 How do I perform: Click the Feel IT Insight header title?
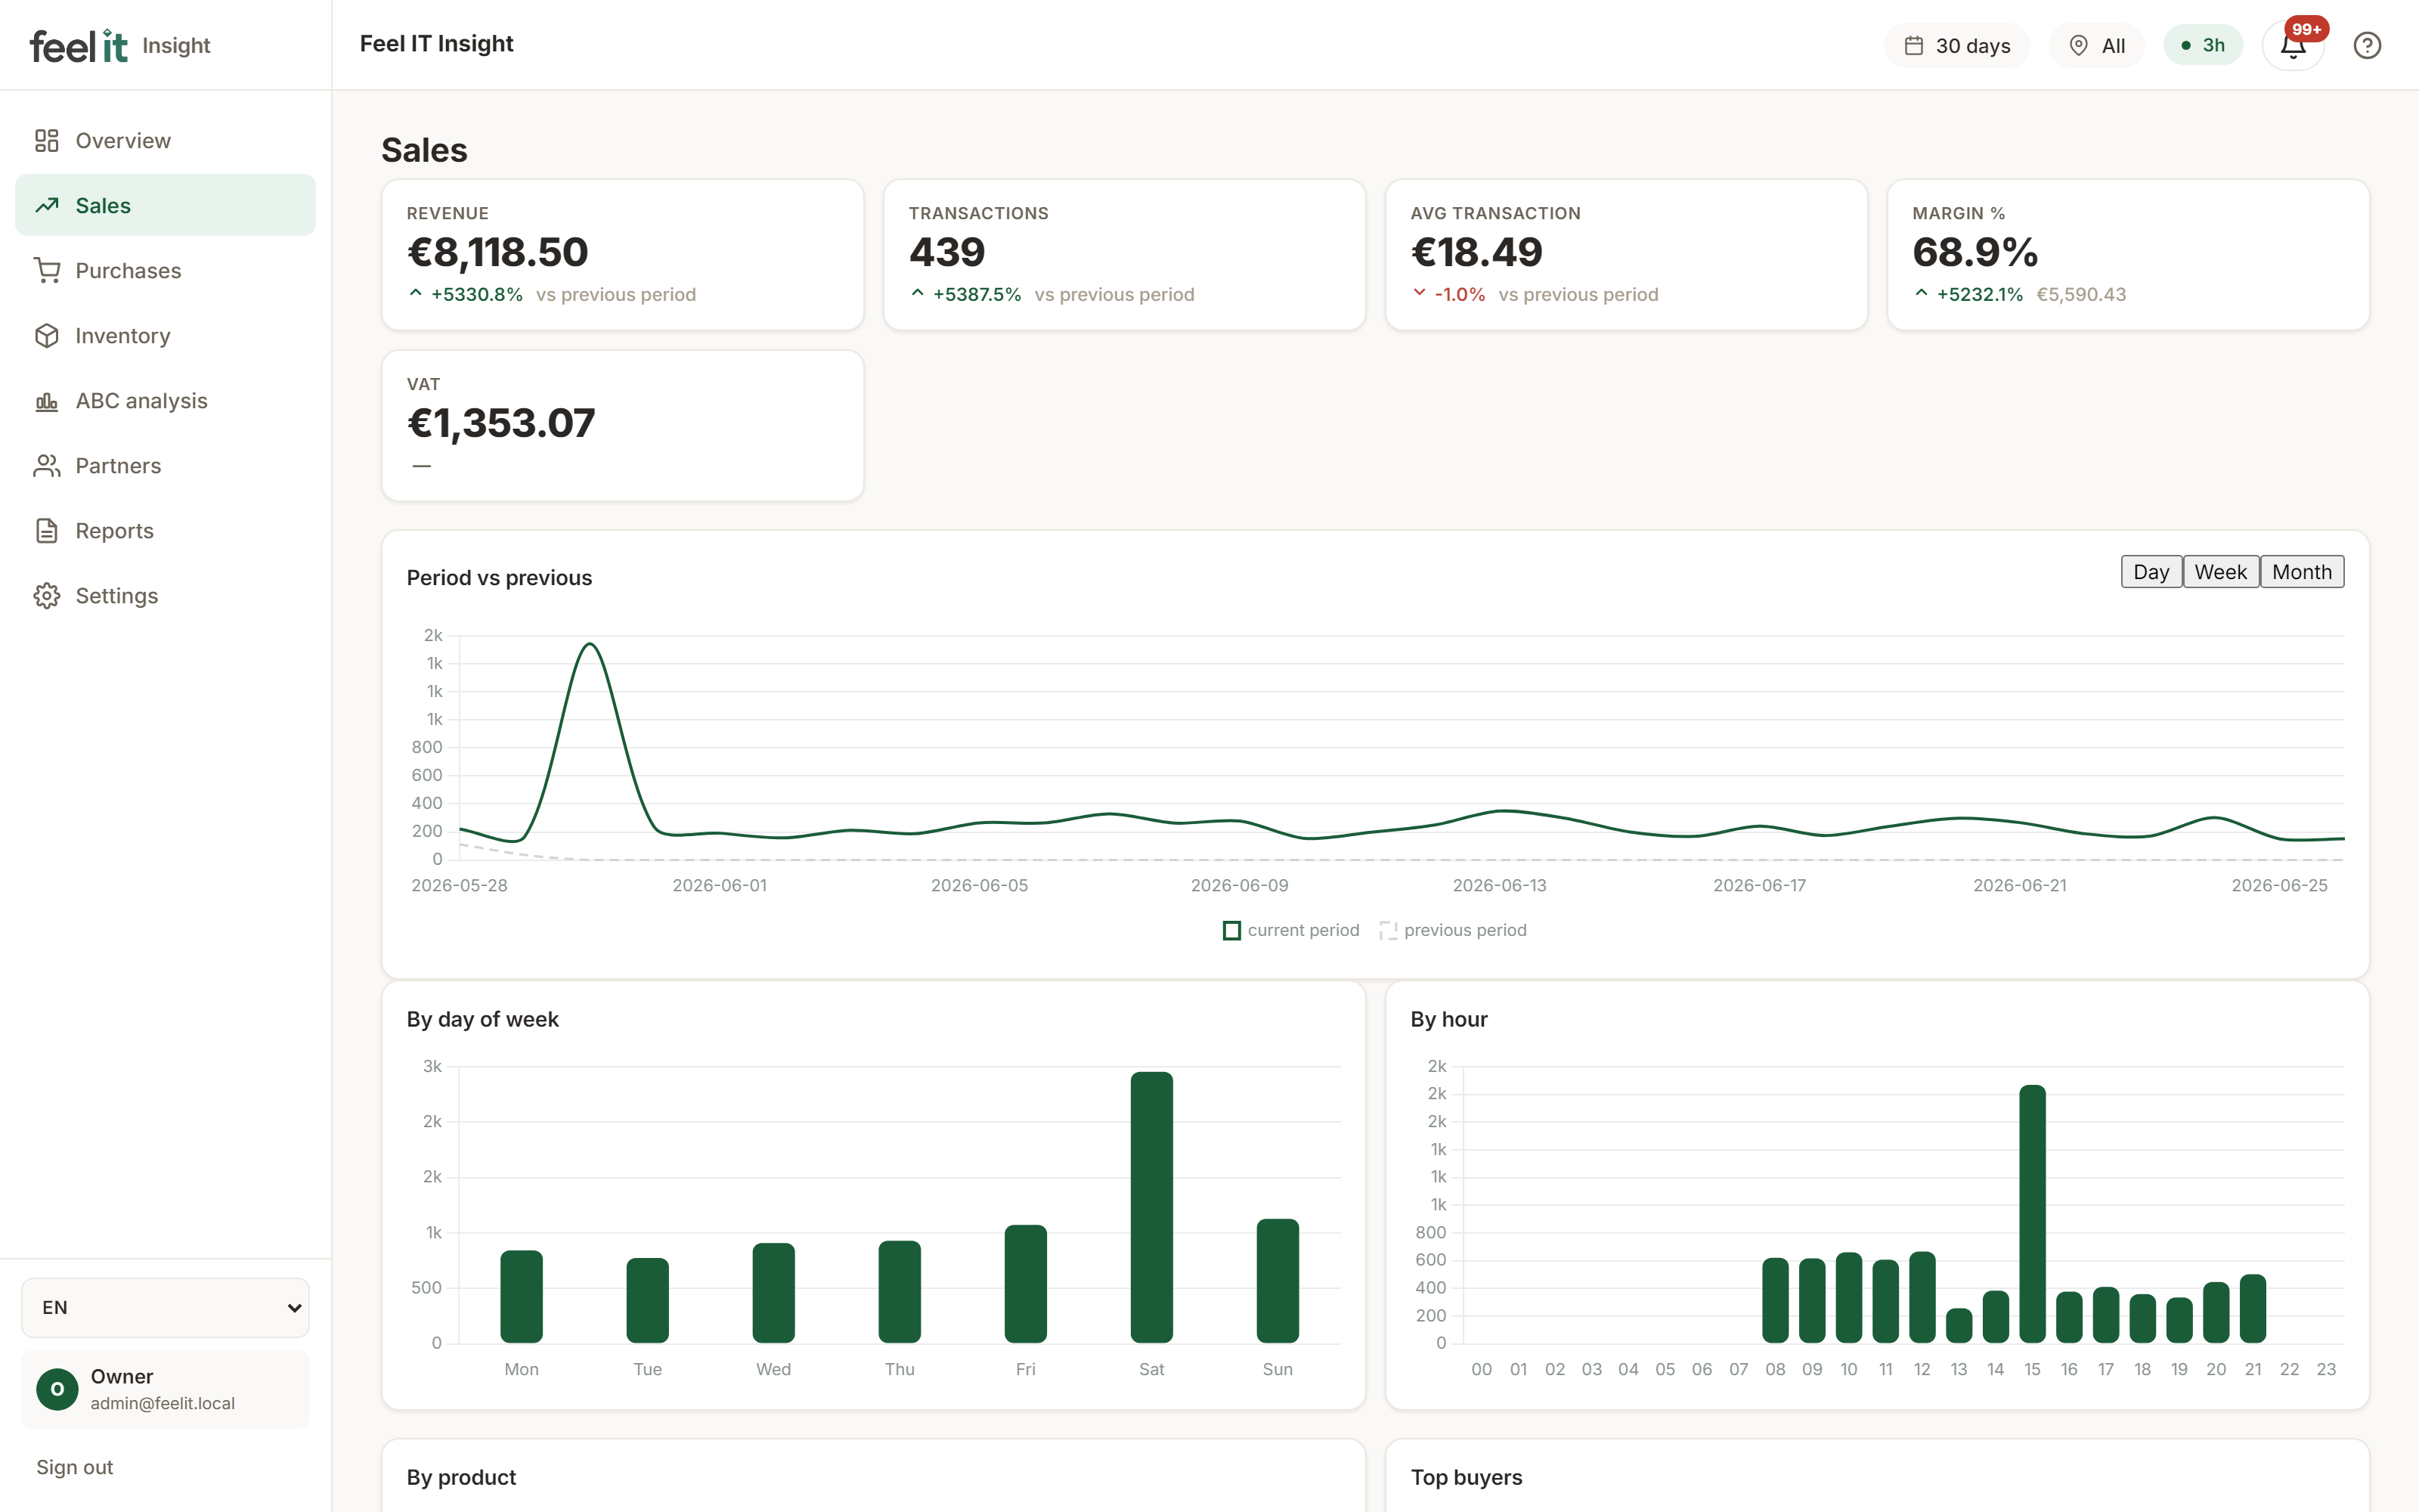coord(437,44)
